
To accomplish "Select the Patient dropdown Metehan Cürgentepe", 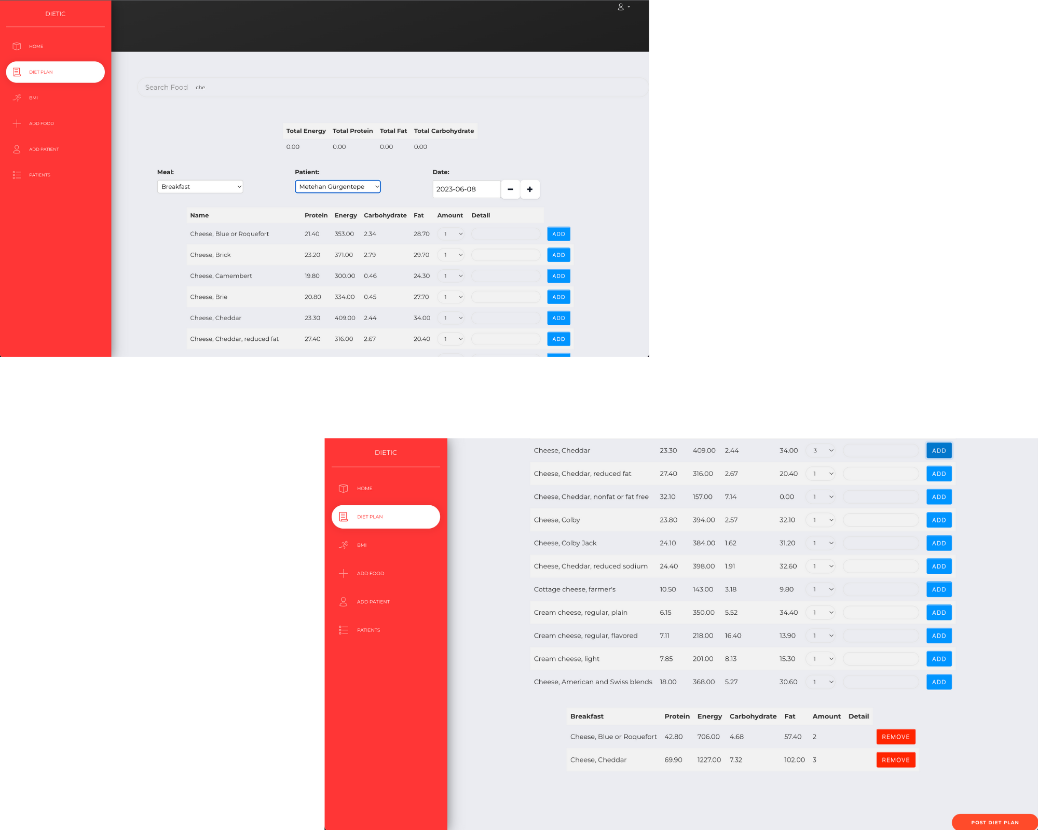I will tap(337, 186).
